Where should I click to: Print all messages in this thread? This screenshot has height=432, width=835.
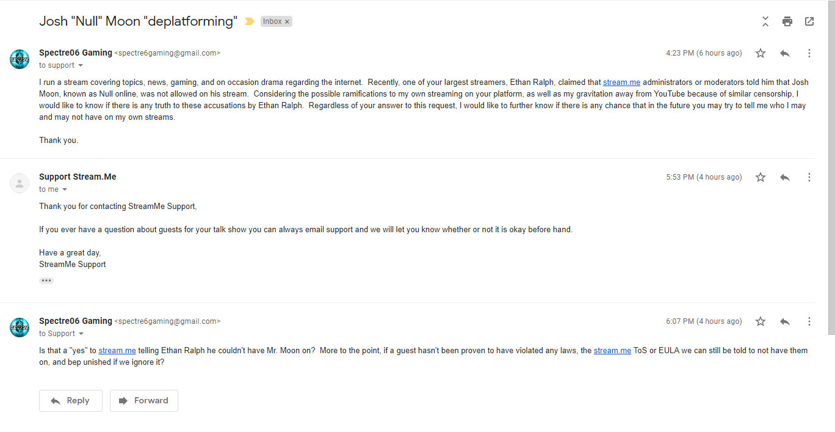click(x=787, y=21)
